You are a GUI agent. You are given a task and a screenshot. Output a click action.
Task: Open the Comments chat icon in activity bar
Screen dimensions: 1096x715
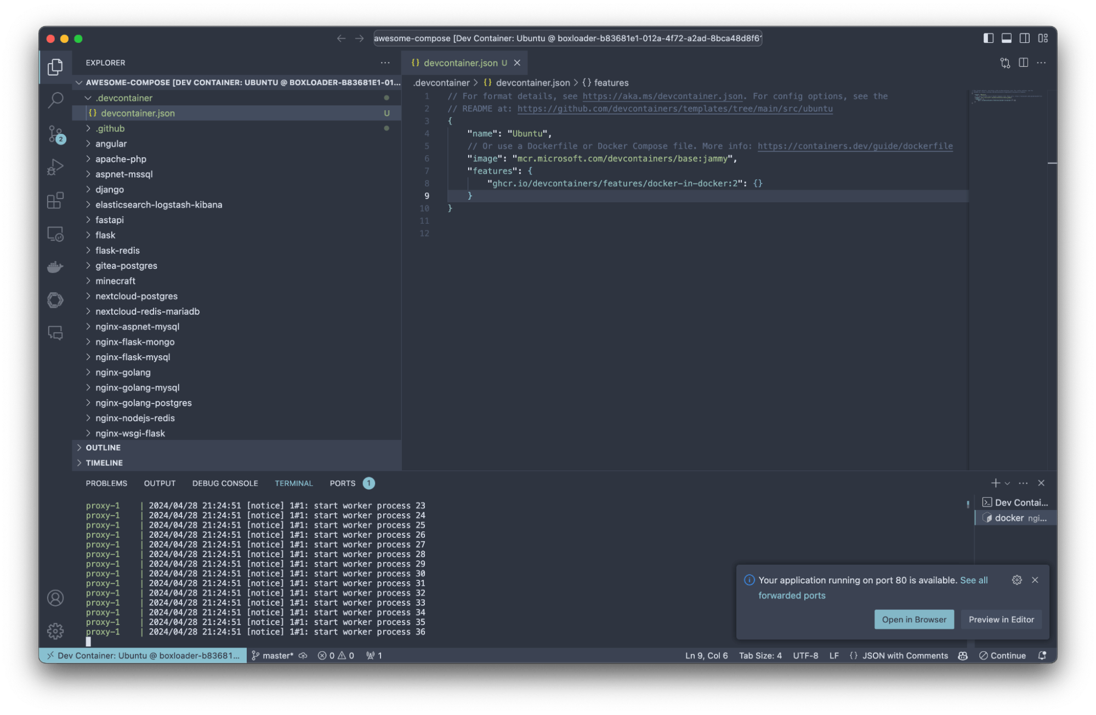tap(55, 333)
